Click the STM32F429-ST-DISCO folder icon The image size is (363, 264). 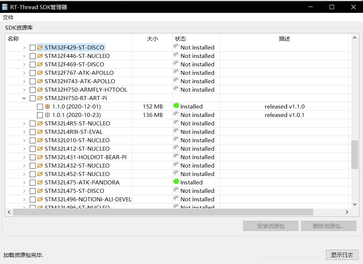(x=40, y=47)
